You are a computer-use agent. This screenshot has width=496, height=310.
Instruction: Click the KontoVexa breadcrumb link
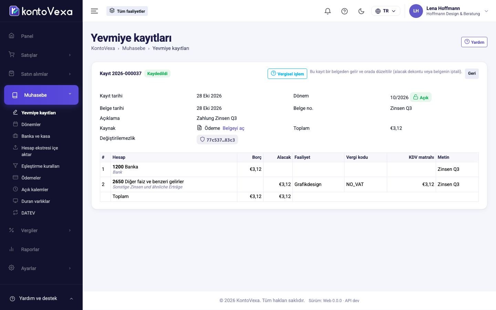coord(103,48)
